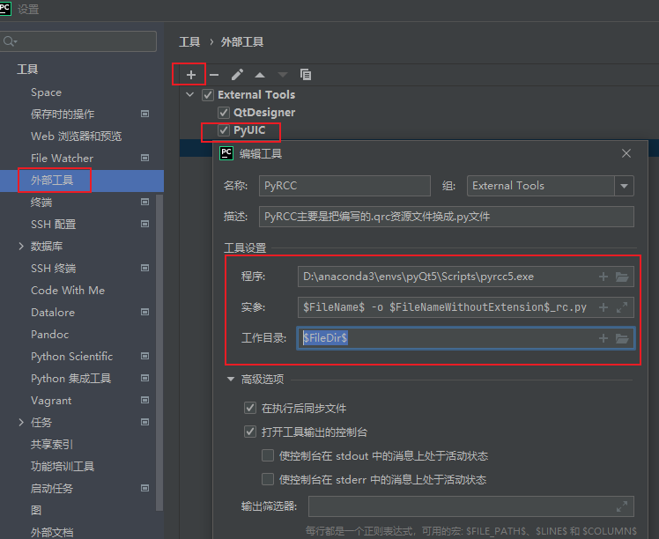
Task: Toggle 在执行后同步文件 checkbox
Action: click(250, 408)
